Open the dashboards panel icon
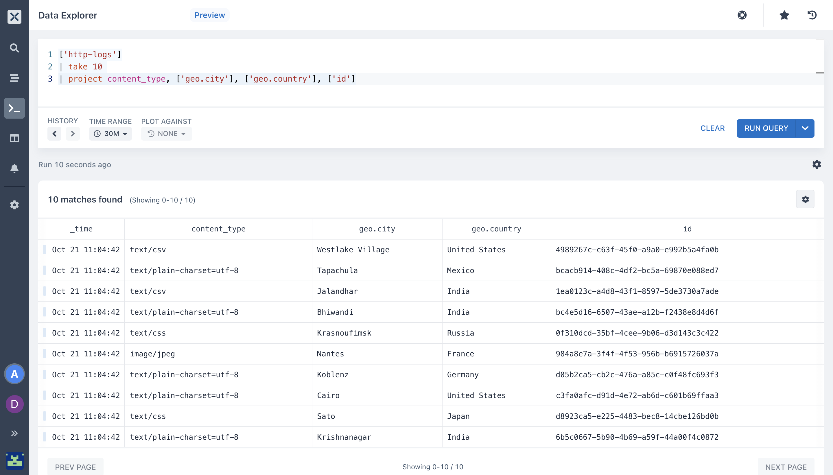Image resolution: width=833 pixels, height=475 pixels. (x=14, y=138)
